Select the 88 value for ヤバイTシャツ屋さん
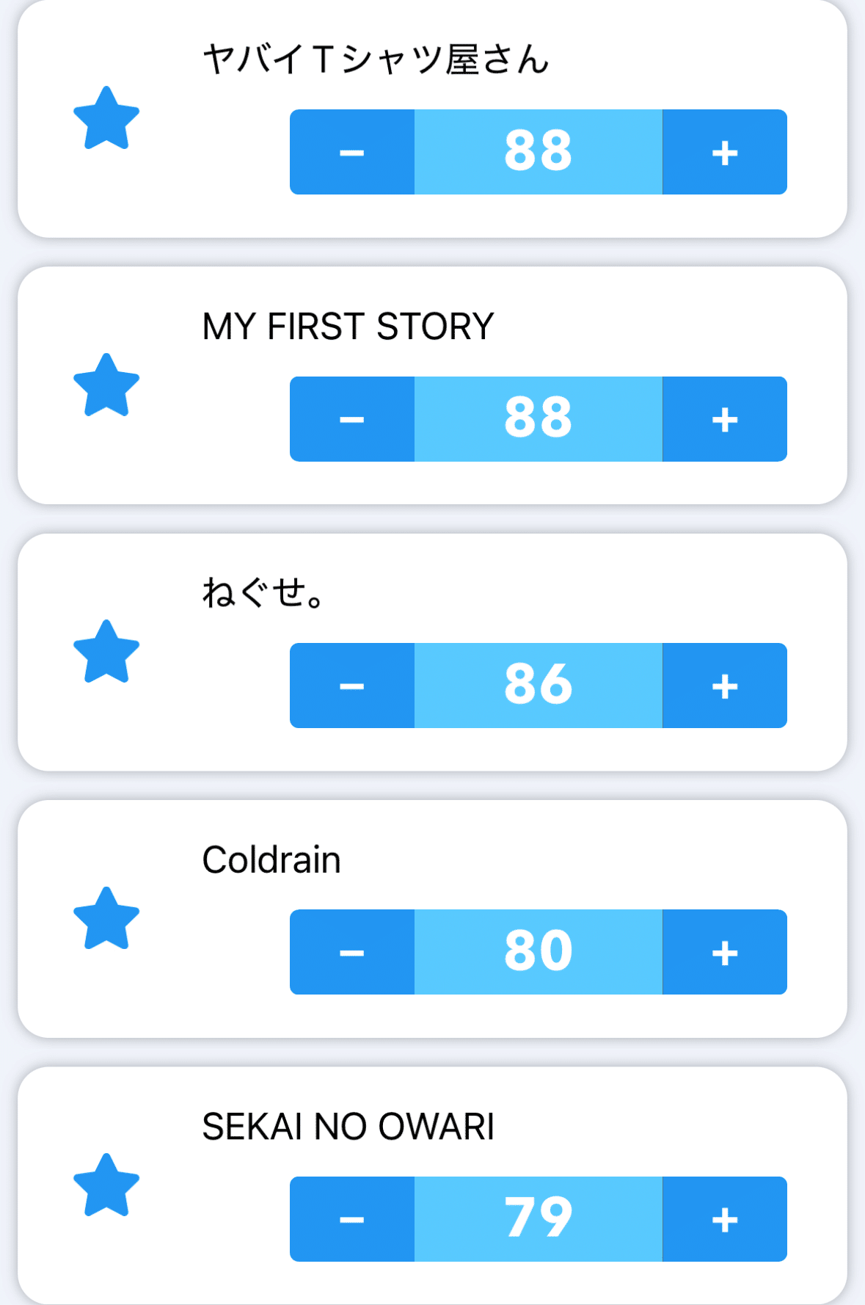 tap(539, 152)
